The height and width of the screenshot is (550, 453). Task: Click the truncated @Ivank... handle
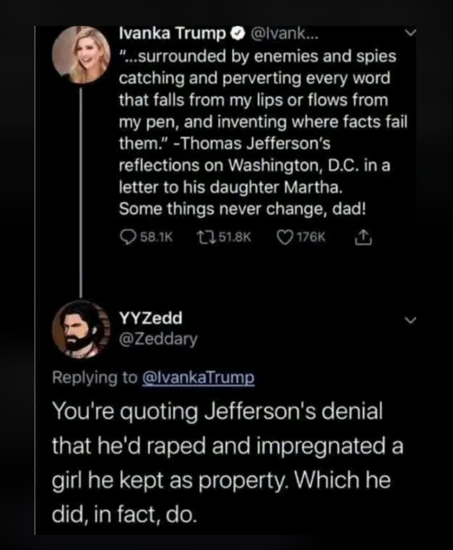pos(284,34)
